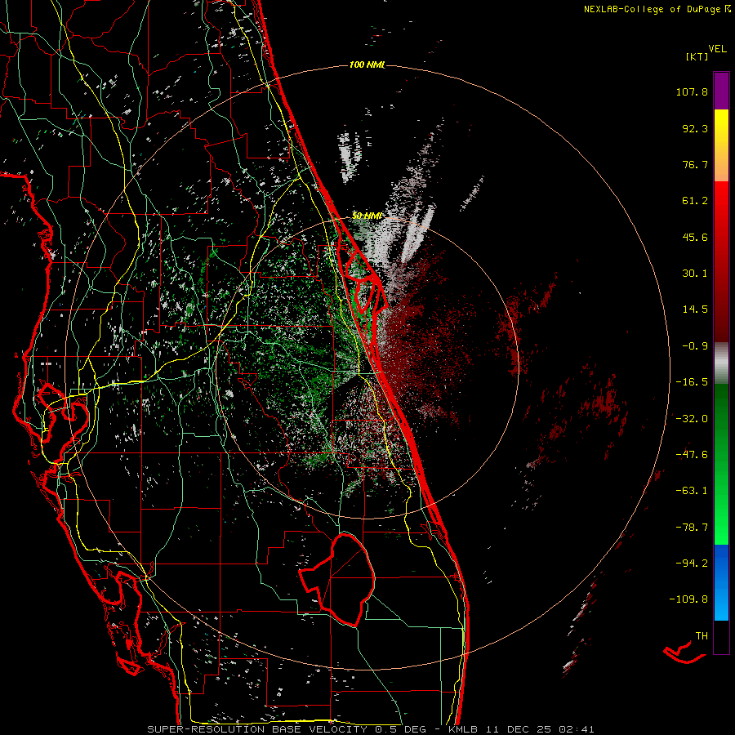Click the 100 NMI range ring label
This screenshot has height=735, width=735.
click(x=367, y=65)
